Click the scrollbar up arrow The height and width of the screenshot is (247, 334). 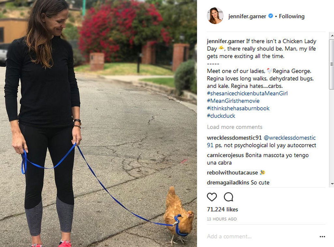coord(332,35)
